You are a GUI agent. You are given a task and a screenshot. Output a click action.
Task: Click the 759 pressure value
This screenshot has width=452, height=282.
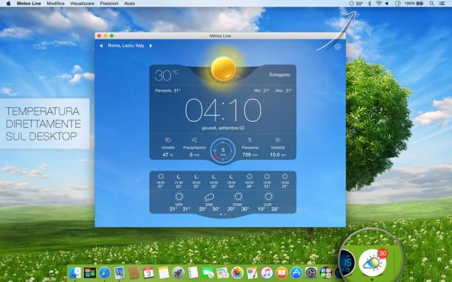[250, 155]
